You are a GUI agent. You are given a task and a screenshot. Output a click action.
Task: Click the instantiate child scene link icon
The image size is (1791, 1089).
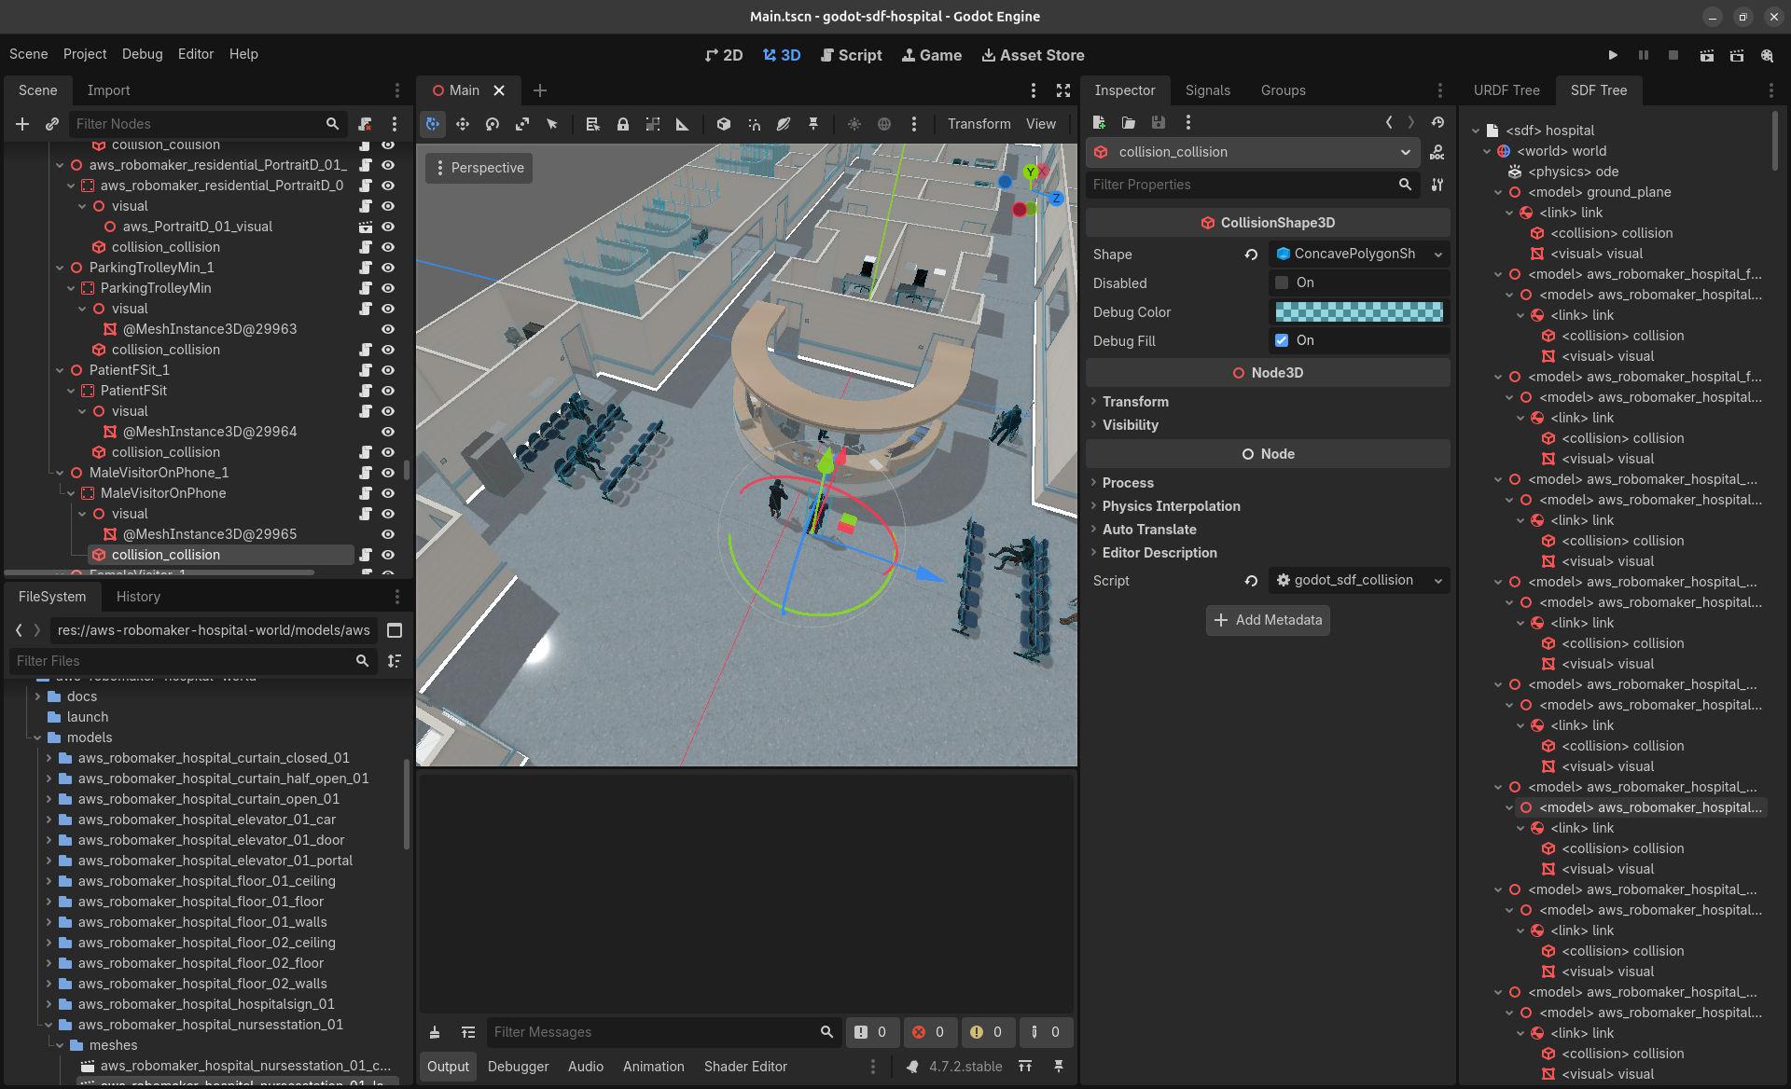pos(52,124)
